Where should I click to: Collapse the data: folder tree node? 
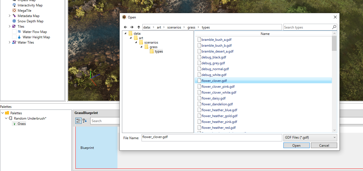[x=126, y=34]
